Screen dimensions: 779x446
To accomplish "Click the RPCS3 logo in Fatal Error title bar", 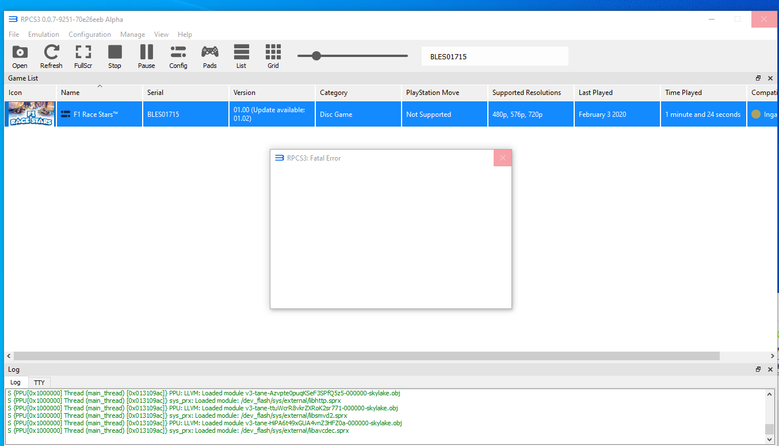I will [280, 158].
